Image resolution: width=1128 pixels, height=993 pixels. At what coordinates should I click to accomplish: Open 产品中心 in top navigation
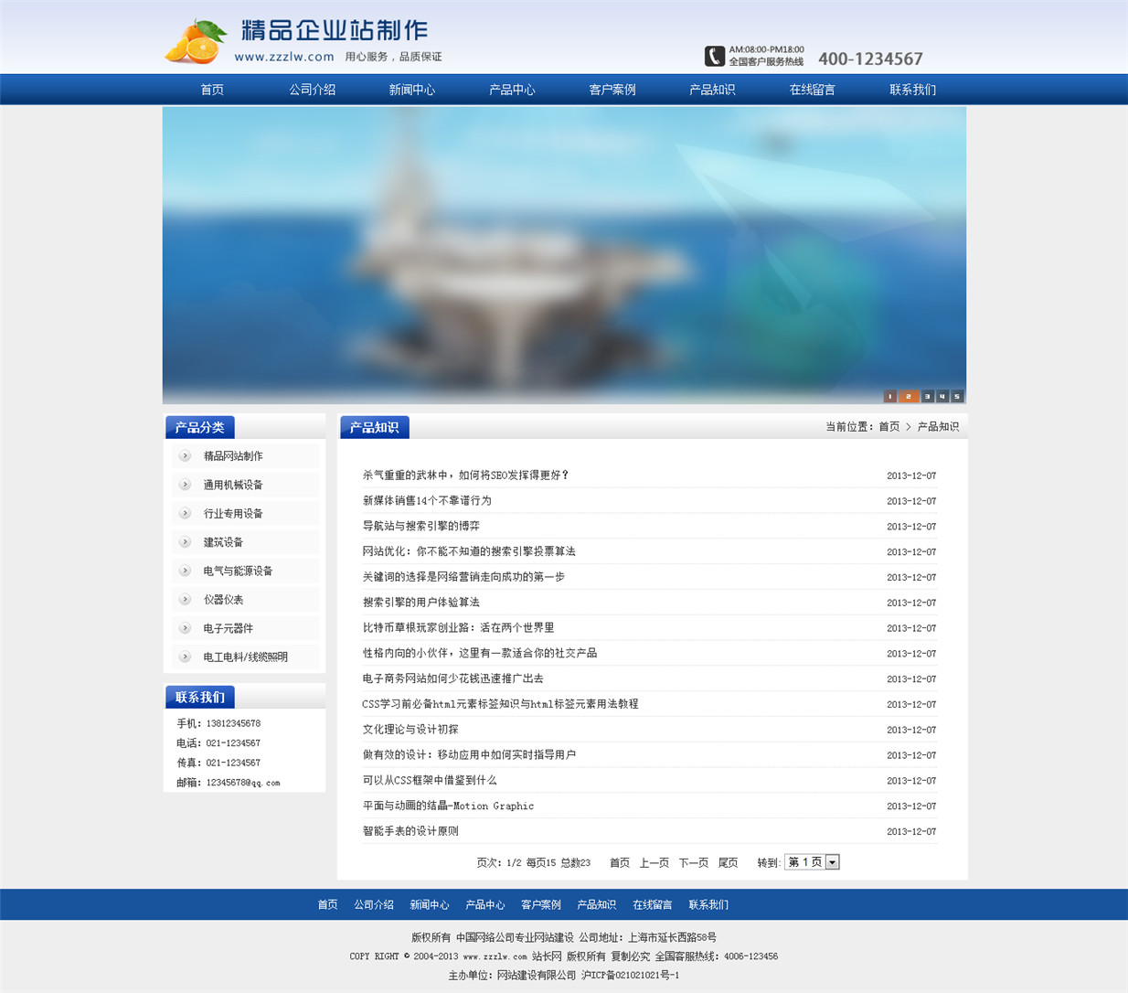pos(512,90)
